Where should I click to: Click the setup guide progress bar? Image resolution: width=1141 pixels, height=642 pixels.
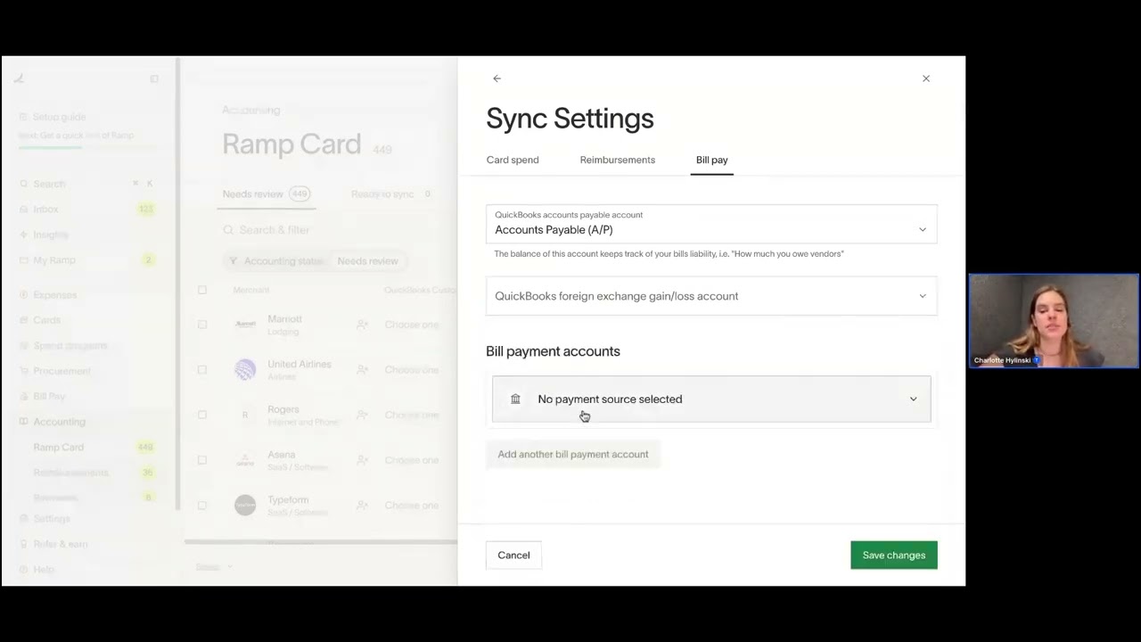[x=86, y=146]
